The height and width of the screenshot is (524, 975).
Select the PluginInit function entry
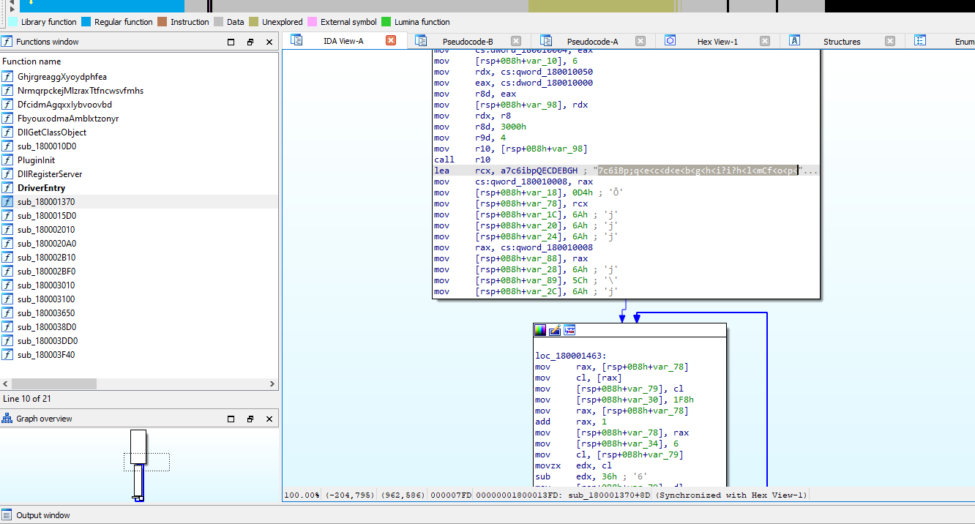tap(36, 160)
